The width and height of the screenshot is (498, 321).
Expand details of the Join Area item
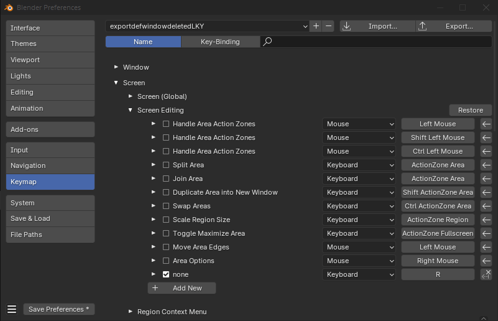pyautogui.click(x=154, y=179)
